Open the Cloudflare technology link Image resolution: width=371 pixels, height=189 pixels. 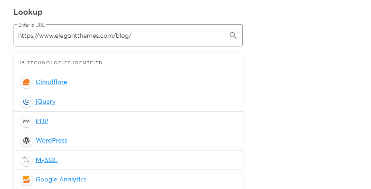(x=51, y=82)
